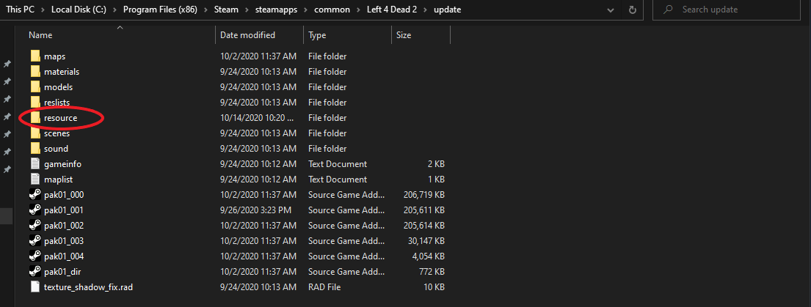Select the pak01_000 Steam add-on icon

coord(34,195)
